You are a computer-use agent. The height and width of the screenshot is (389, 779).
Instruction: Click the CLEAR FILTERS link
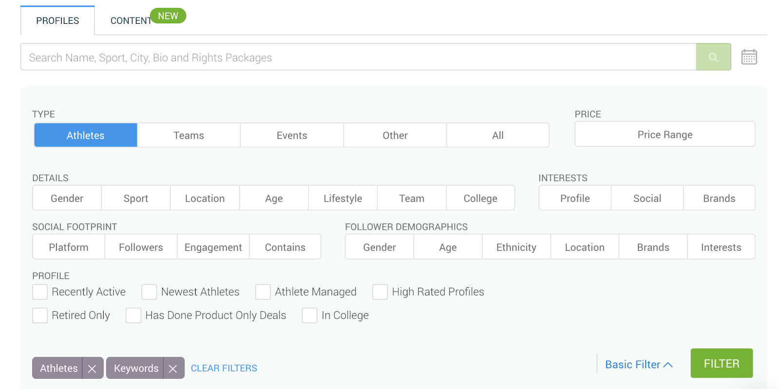pyautogui.click(x=224, y=369)
